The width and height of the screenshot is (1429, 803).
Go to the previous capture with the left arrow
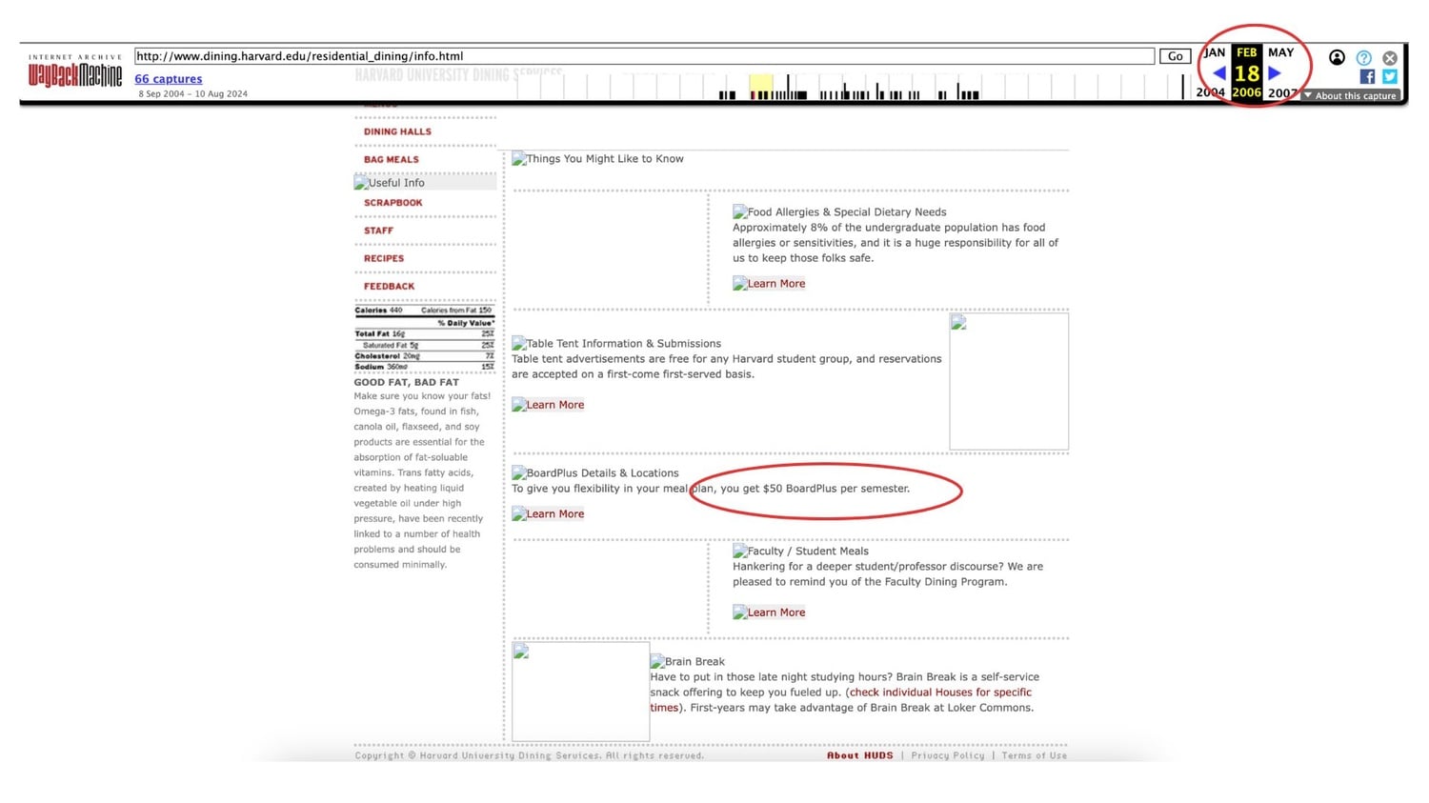tap(1218, 73)
